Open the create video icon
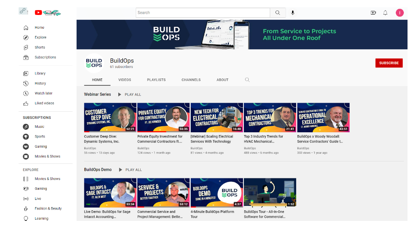Image resolution: width=414 pixels, height=231 pixels. 373,13
